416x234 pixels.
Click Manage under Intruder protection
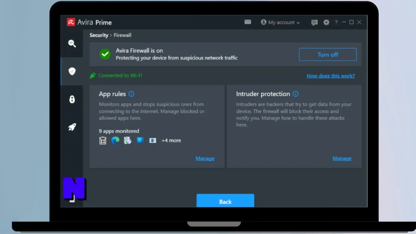(342, 158)
